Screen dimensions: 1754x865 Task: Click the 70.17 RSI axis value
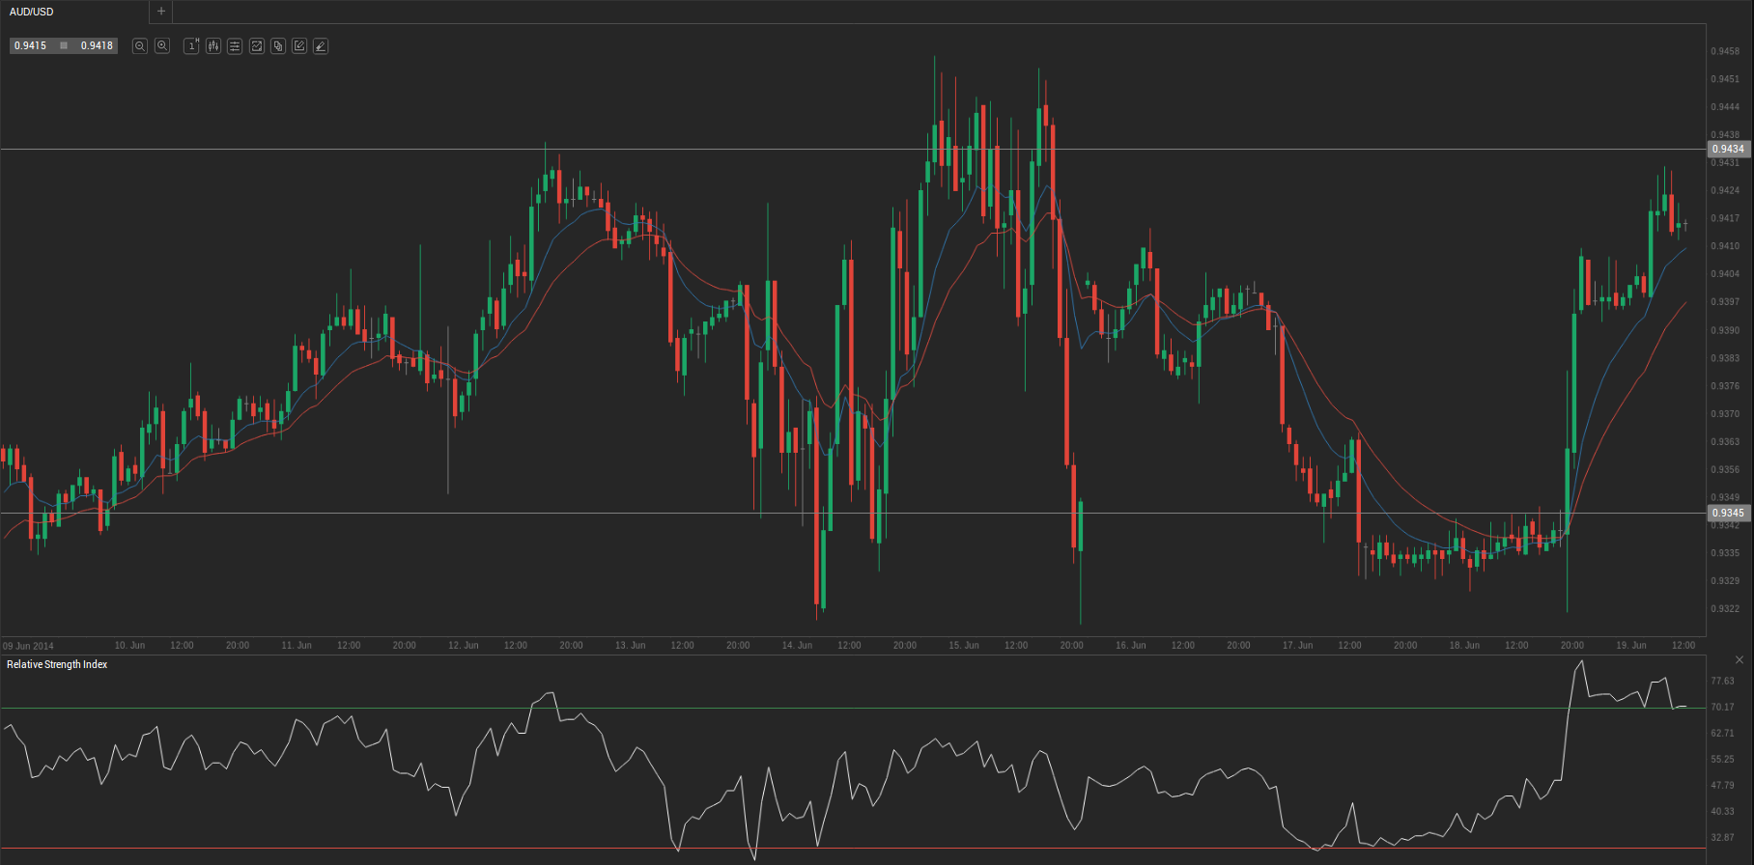tap(1722, 707)
